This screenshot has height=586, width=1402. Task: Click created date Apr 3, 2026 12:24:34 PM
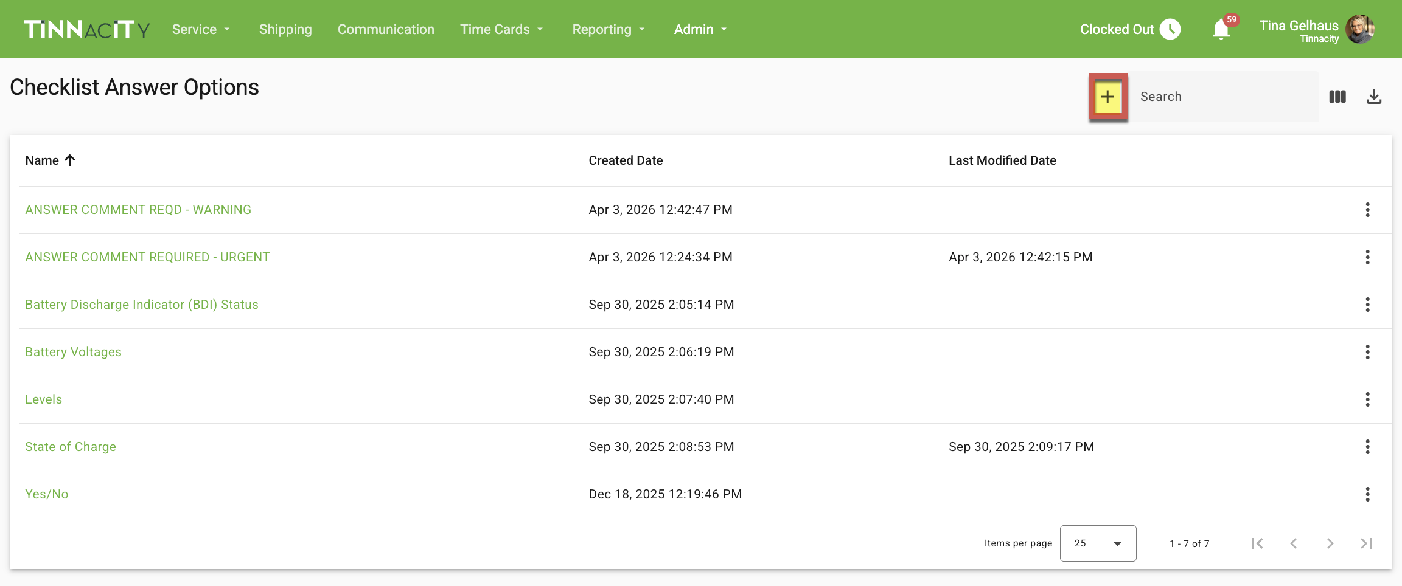point(660,257)
